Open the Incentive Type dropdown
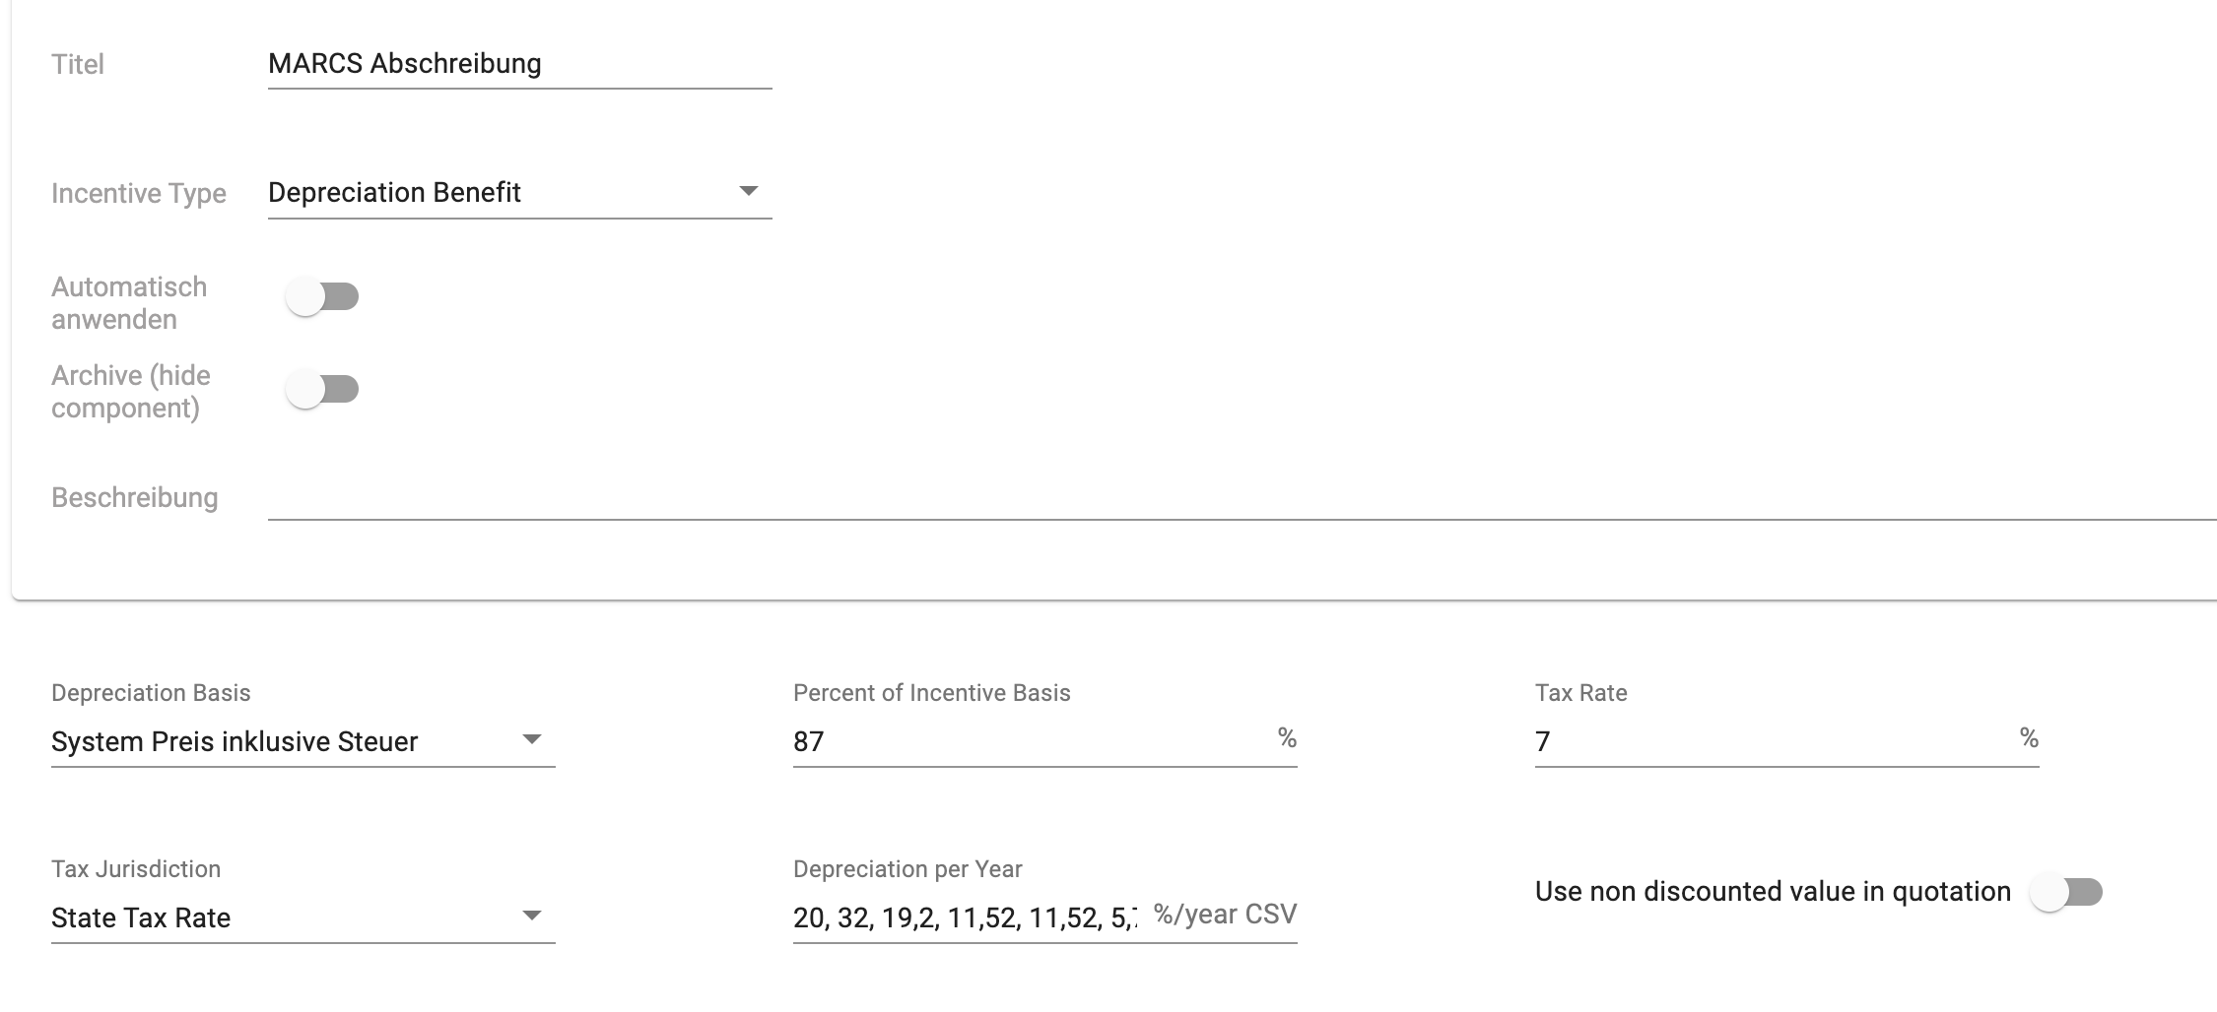Image resolution: width=2217 pixels, height=1012 pixels. (519, 192)
